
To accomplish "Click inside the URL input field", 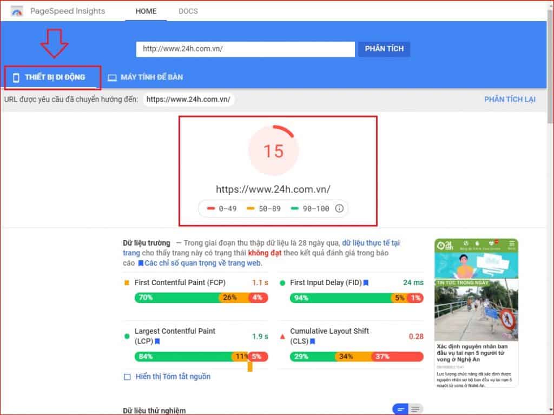I will click(x=245, y=49).
